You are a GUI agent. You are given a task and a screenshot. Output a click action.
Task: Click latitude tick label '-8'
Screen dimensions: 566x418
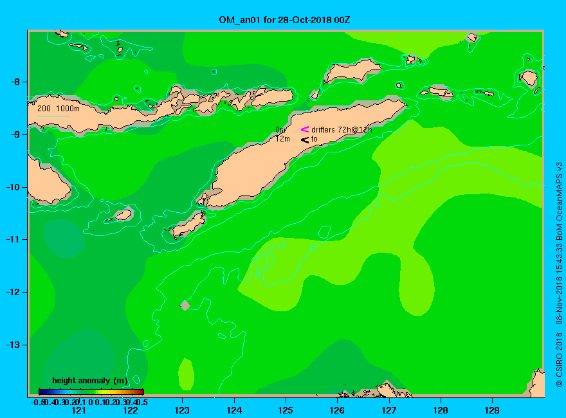[x=15, y=82]
